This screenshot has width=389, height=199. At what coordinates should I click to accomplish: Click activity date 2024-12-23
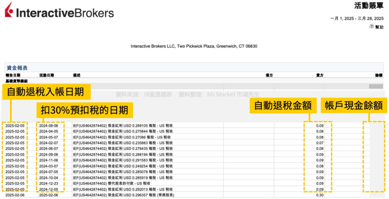49,183
